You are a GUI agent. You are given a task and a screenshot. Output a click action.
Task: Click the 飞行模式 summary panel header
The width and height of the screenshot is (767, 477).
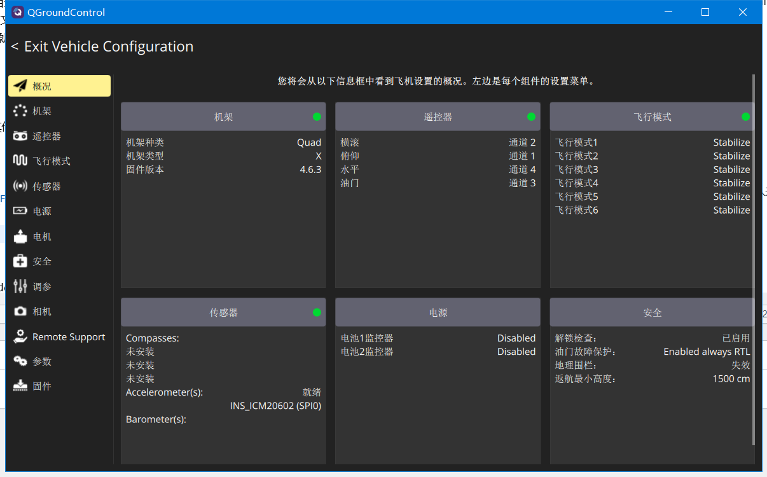click(x=652, y=117)
